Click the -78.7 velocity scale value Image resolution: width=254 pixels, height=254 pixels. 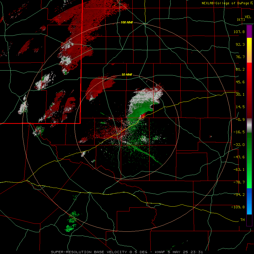point(239,182)
